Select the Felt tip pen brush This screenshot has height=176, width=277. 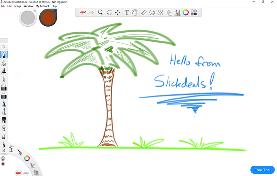(4, 136)
